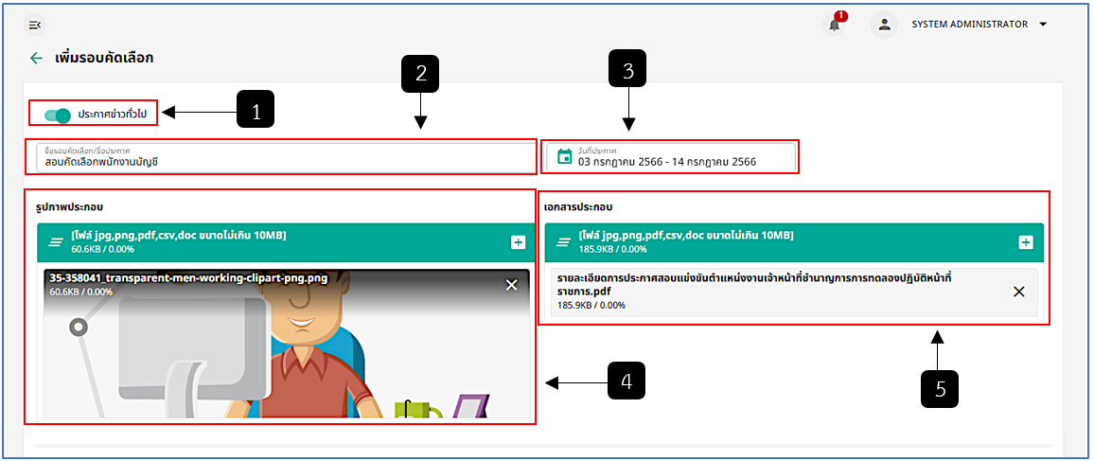Open the notifications bell
The height and width of the screenshot is (461, 1094).
[x=835, y=26]
